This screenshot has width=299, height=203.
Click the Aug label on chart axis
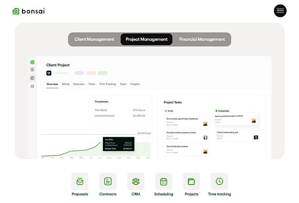point(109,158)
